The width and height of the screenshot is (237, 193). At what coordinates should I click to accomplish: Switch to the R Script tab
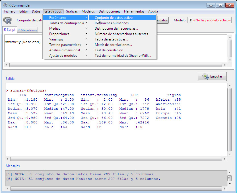coord(10,30)
